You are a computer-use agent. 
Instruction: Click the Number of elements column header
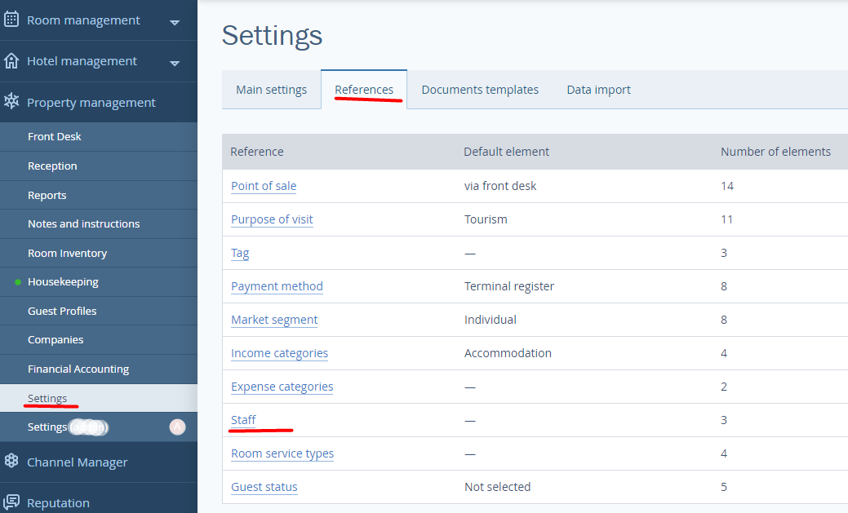(x=775, y=152)
